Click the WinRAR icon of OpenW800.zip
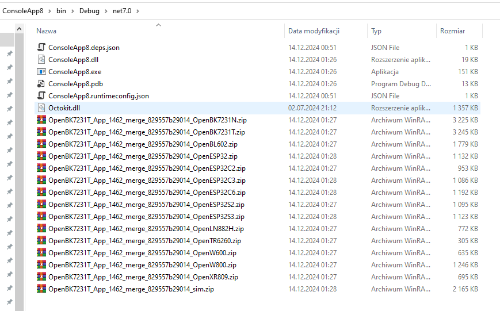 [41, 265]
